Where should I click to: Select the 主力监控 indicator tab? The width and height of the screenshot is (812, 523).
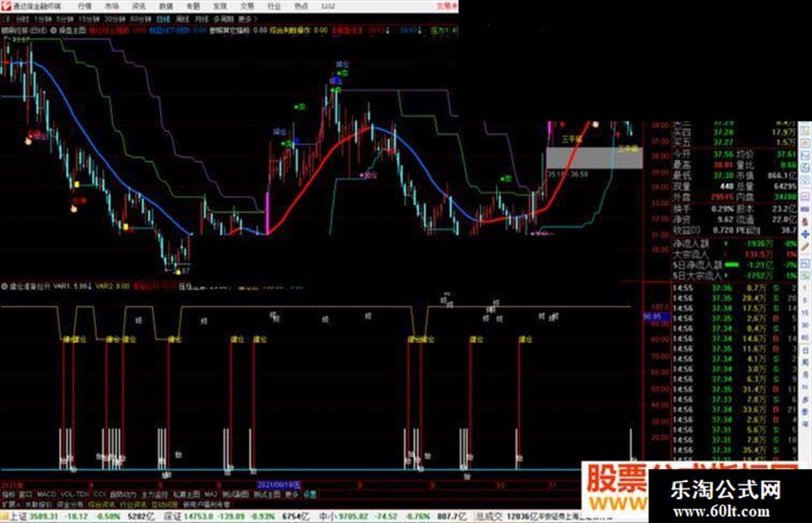pyautogui.click(x=155, y=495)
